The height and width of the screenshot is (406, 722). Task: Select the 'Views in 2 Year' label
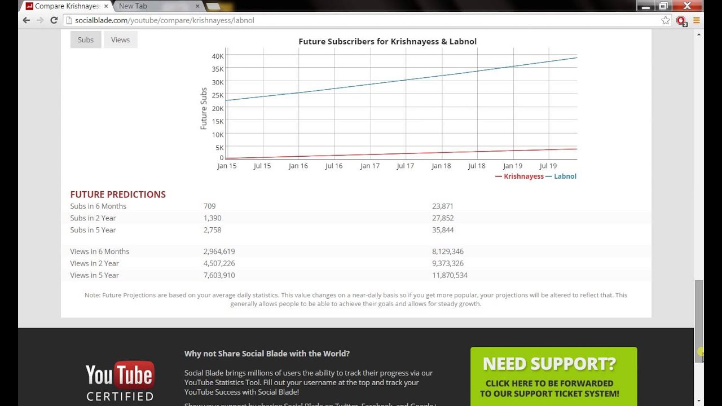tap(95, 263)
